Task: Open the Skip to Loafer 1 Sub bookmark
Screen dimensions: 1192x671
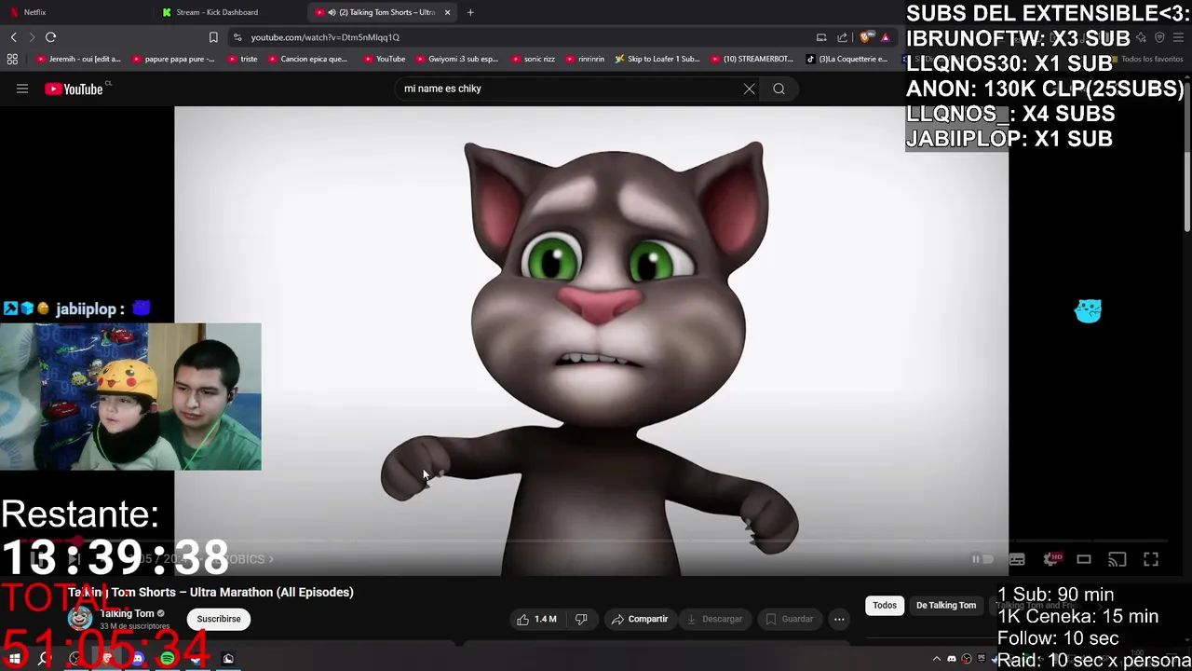Action: click(x=657, y=59)
